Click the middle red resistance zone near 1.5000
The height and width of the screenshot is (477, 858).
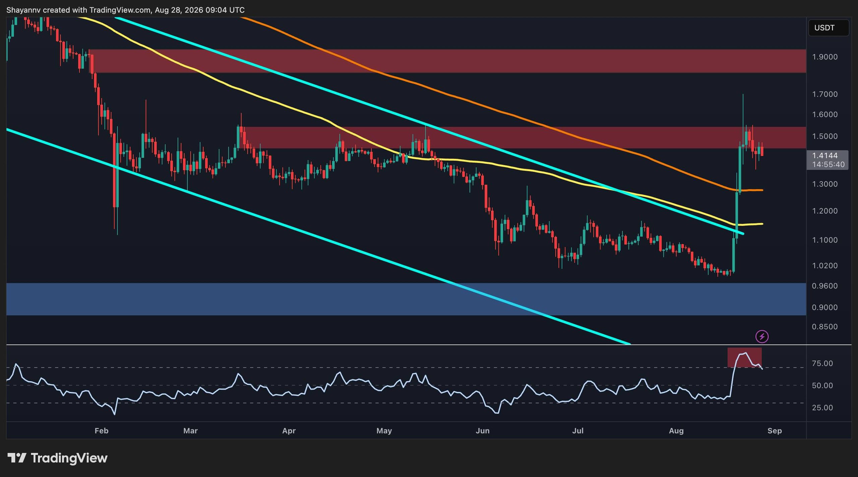point(525,137)
